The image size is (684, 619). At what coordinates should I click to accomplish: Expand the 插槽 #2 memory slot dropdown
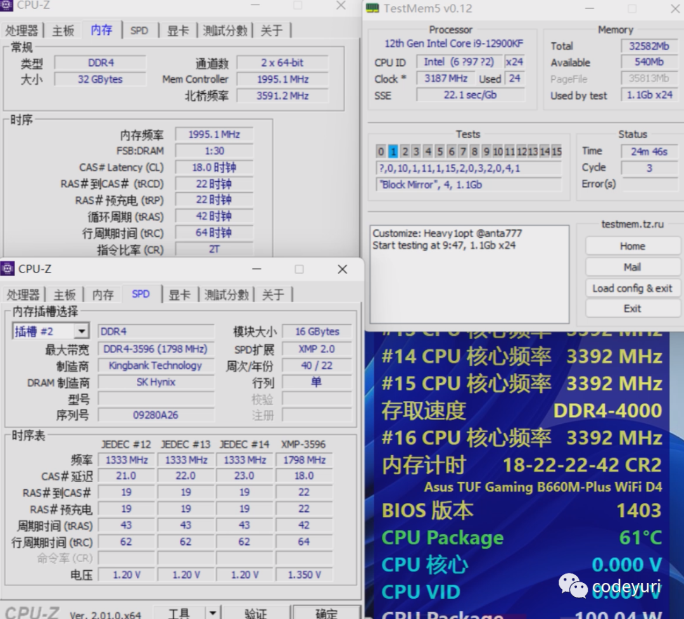[x=81, y=331]
